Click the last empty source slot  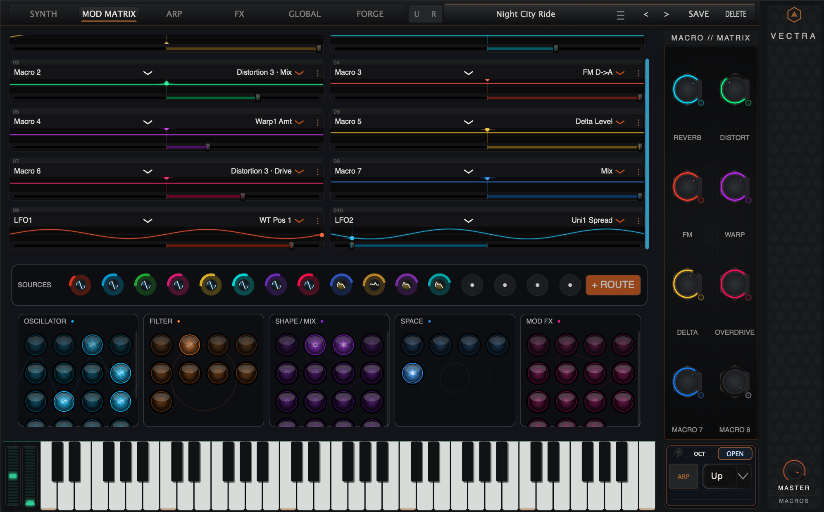[x=570, y=285]
